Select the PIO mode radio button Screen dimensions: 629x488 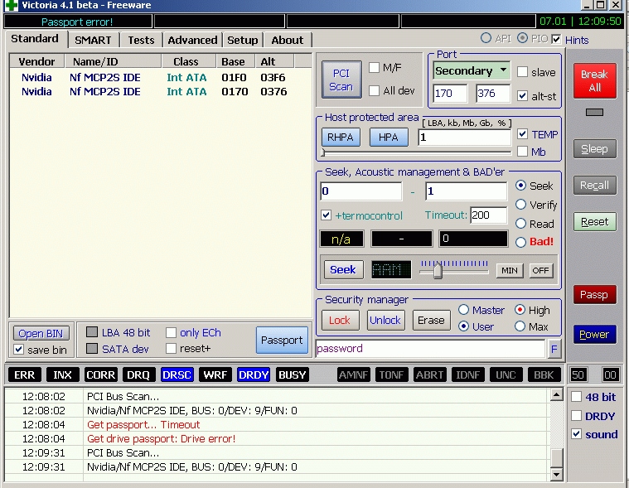[x=522, y=38]
